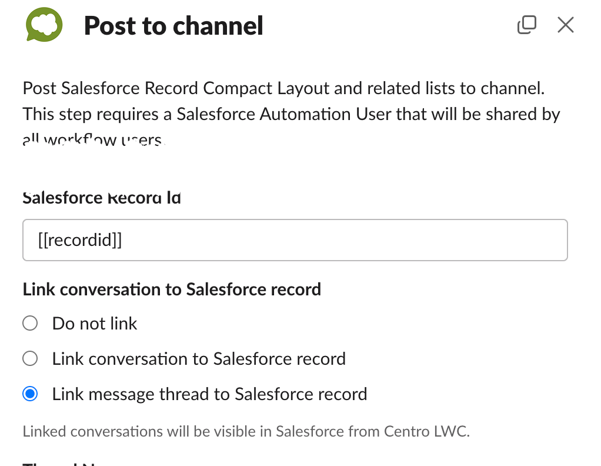Viewport: 601px width, 466px height.
Task: Select the 'Do not link' radio button
Action: [x=30, y=324]
